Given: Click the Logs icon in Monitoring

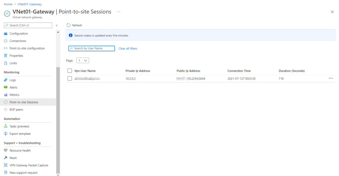Looking at the screenshot, I should 6,80.
